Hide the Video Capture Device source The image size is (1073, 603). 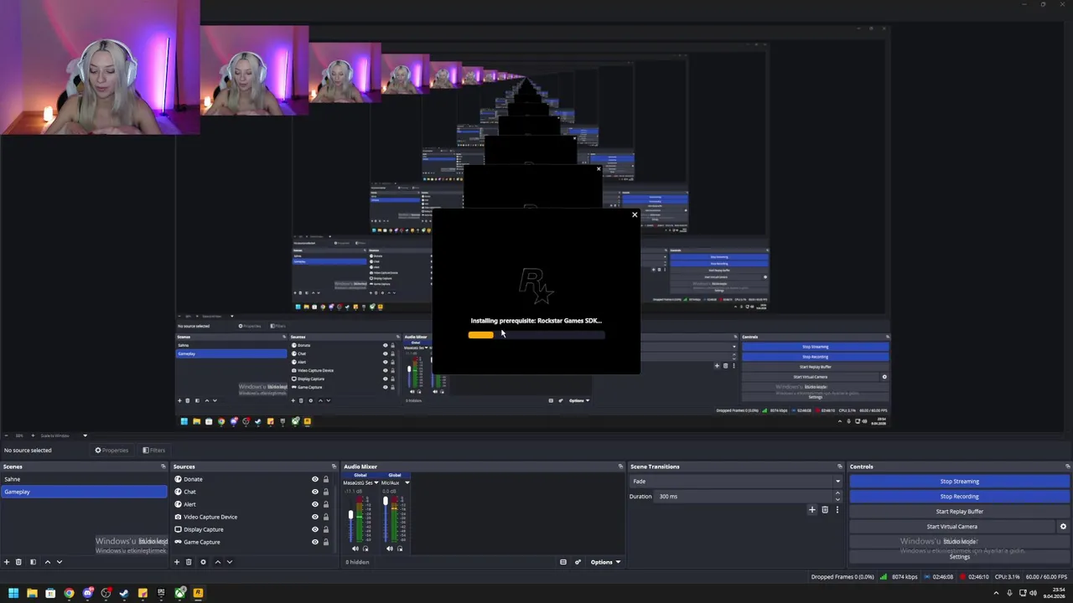(315, 517)
